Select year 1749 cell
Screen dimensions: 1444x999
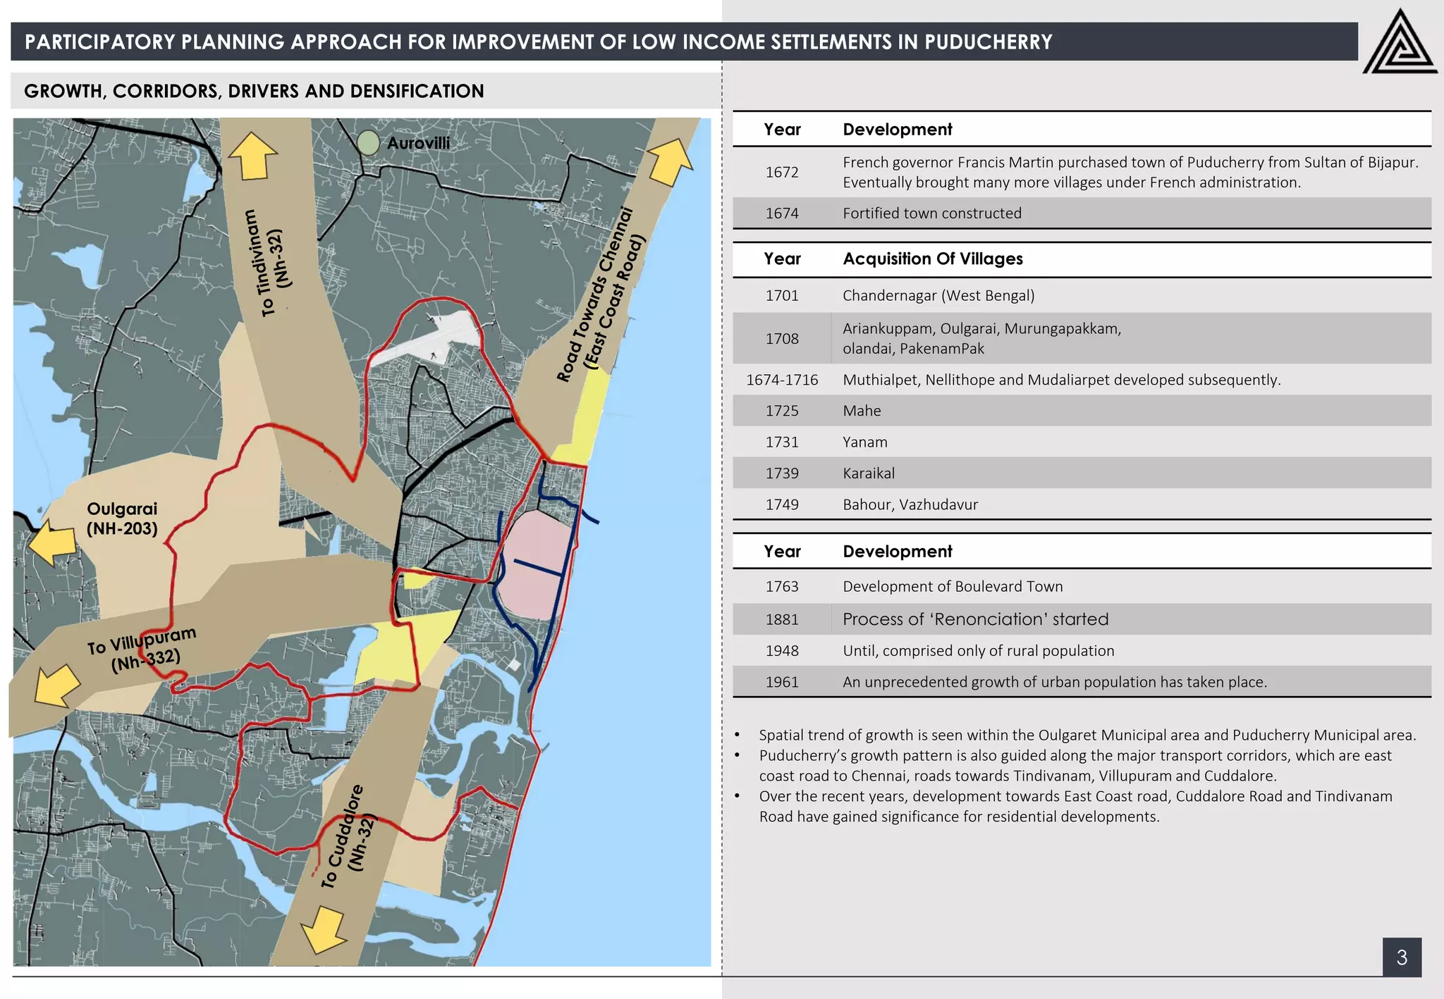click(782, 505)
